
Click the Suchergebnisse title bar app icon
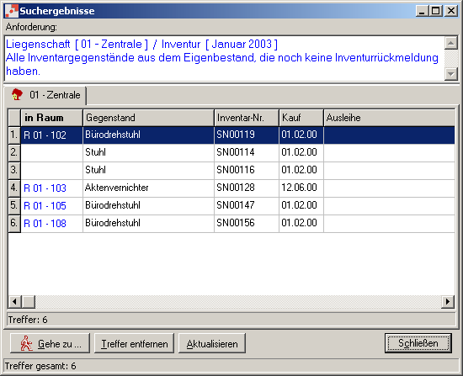pos(11,11)
